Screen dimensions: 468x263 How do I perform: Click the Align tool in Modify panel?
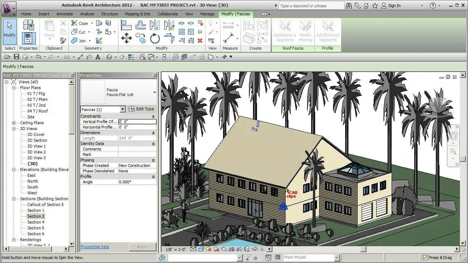pyautogui.click(x=126, y=25)
